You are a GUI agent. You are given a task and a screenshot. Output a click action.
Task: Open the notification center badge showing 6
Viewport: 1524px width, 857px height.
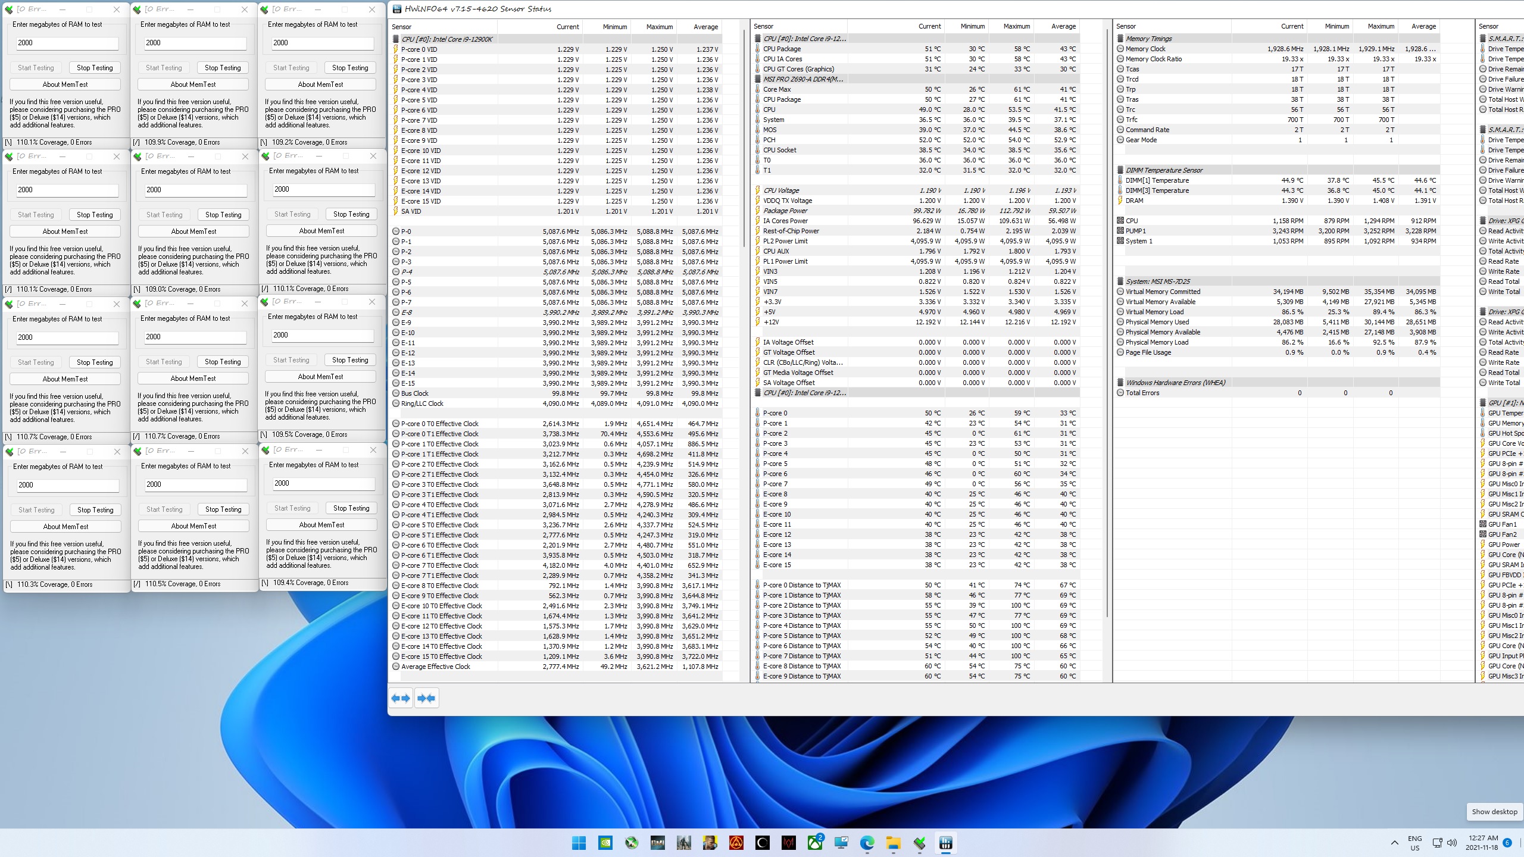pos(1507,843)
